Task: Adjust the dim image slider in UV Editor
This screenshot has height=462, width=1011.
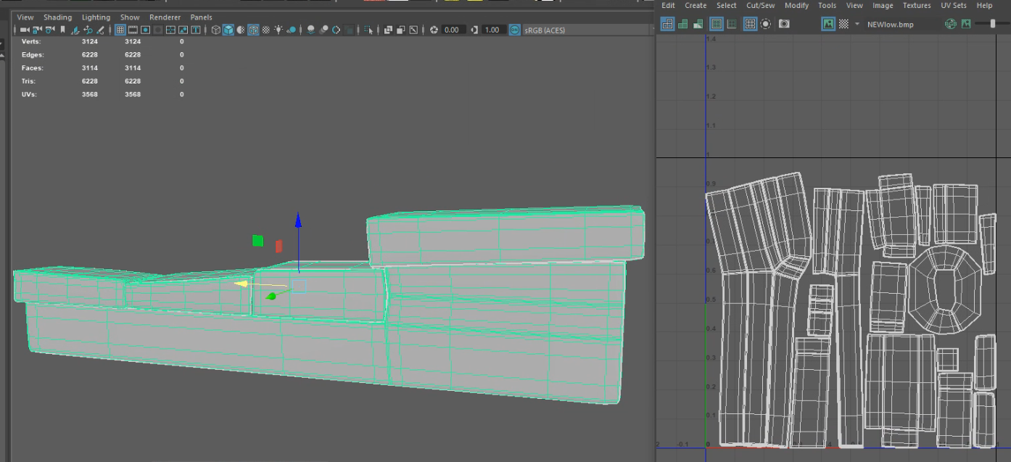Action: coord(994,24)
